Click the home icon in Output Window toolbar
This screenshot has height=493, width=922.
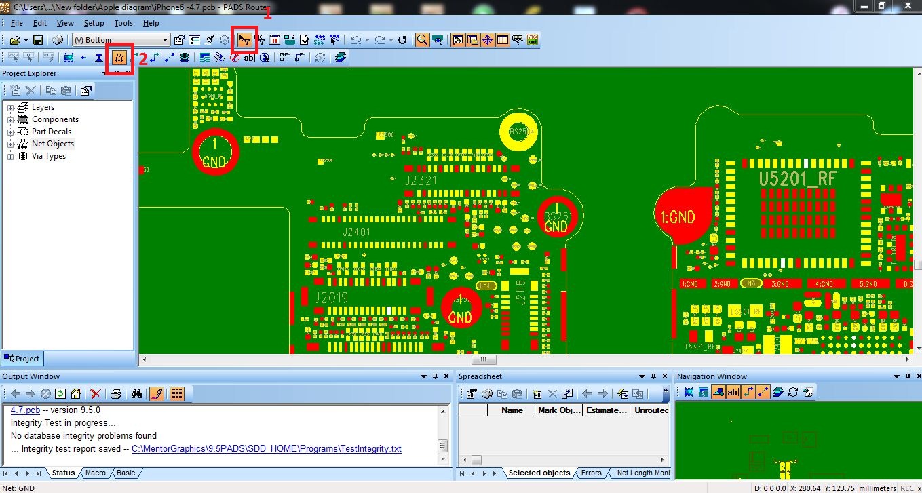(75, 393)
